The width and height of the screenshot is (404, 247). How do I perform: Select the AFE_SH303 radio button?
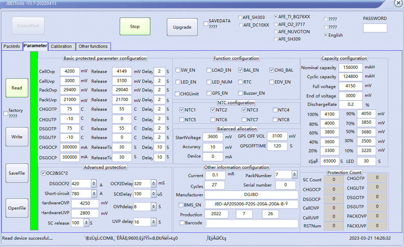(x=240, y=17)
